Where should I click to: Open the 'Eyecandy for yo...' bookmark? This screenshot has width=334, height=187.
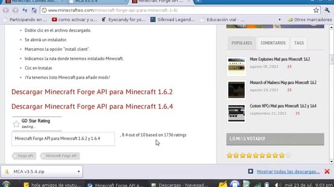click(124, 20)
